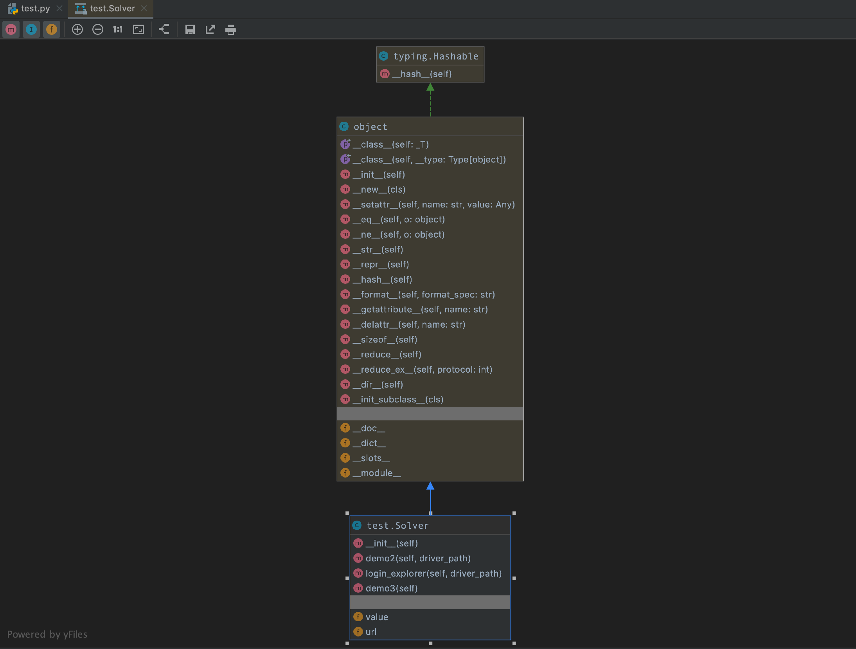The width and height of the screenshot is (856, 649).
Task: Click method icon beside login_explorer
Action: pyautogui.click(x=358, y=573)
